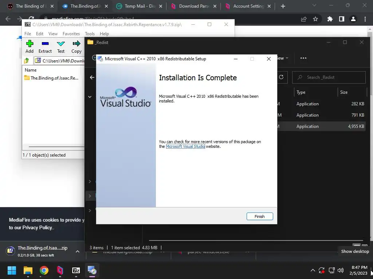Share this page from Chrome address bar

click(x=304, y=19)
